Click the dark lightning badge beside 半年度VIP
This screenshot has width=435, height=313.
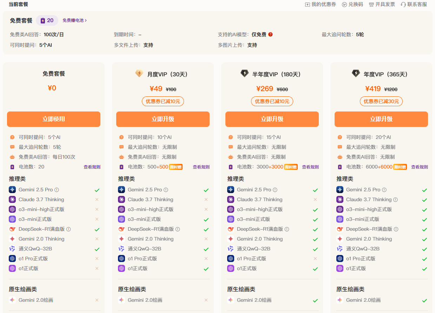click(245, 74)
